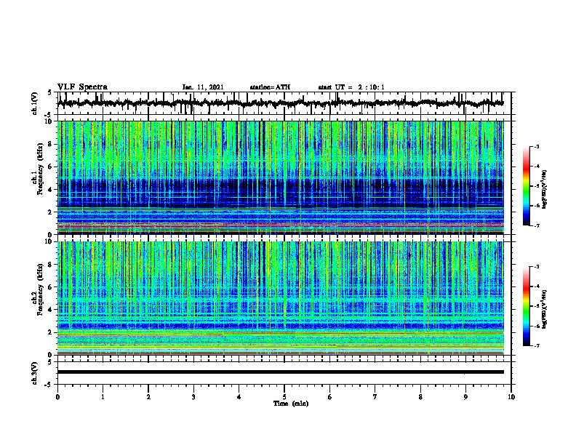576x445 pixels.
Task: Click the "Time (min)" axis label
Action: (x=291, y=404)
